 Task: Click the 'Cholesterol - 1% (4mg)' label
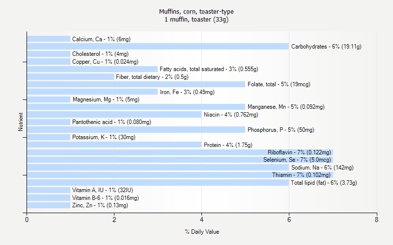100,54
